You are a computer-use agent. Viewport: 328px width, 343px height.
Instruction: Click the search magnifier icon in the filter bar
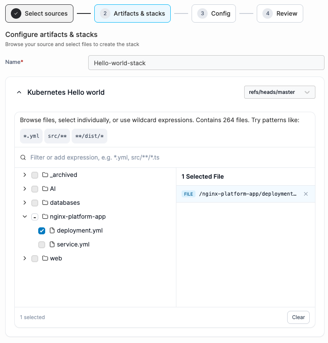23,157
